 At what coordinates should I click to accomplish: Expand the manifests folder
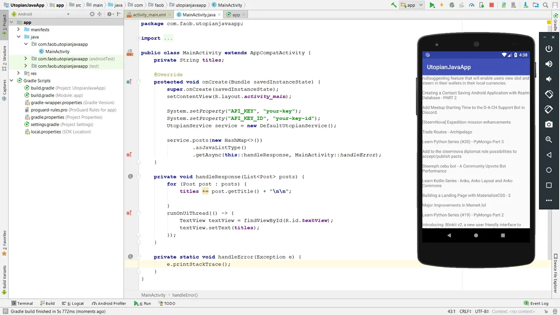[18, 30]
